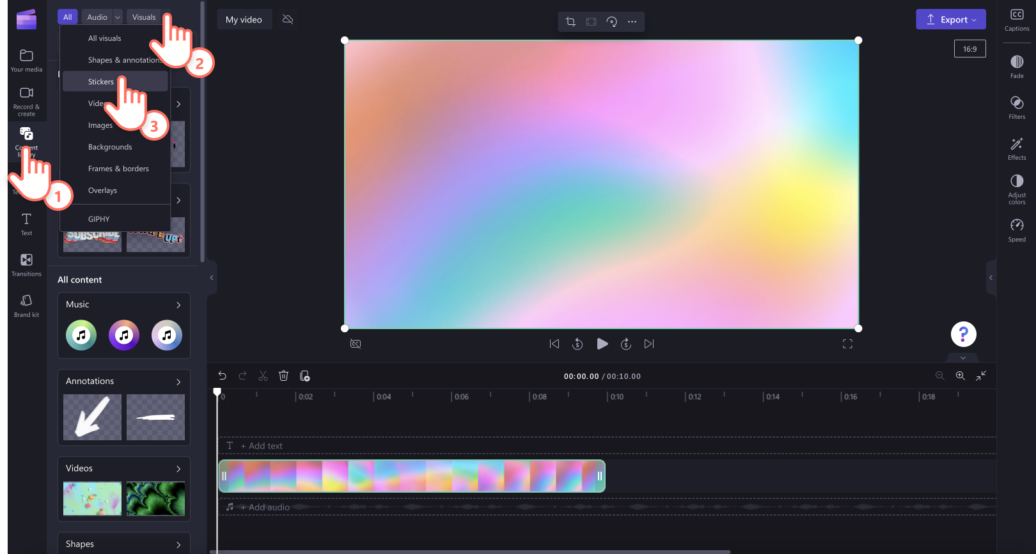Collapse the right properties panel
This screenshot has width=1036, height=554.
tap(991, 277)
